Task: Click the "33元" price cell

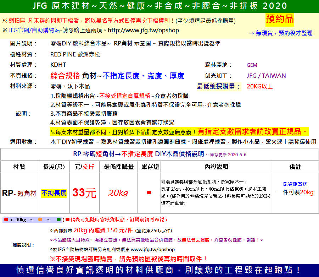Action: (x=84, y=193)
